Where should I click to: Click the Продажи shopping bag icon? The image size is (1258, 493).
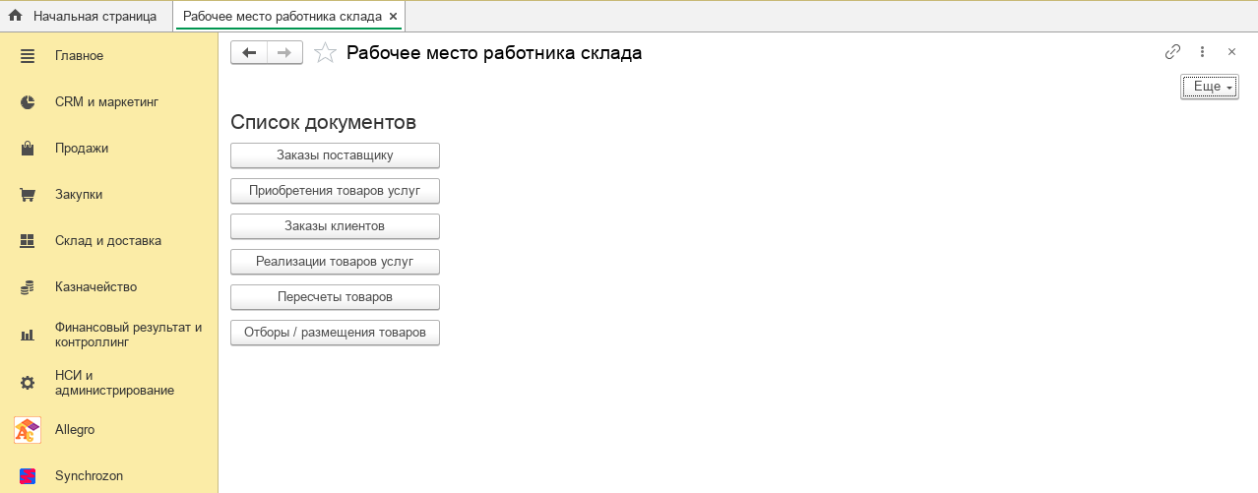tap(28, 149)
